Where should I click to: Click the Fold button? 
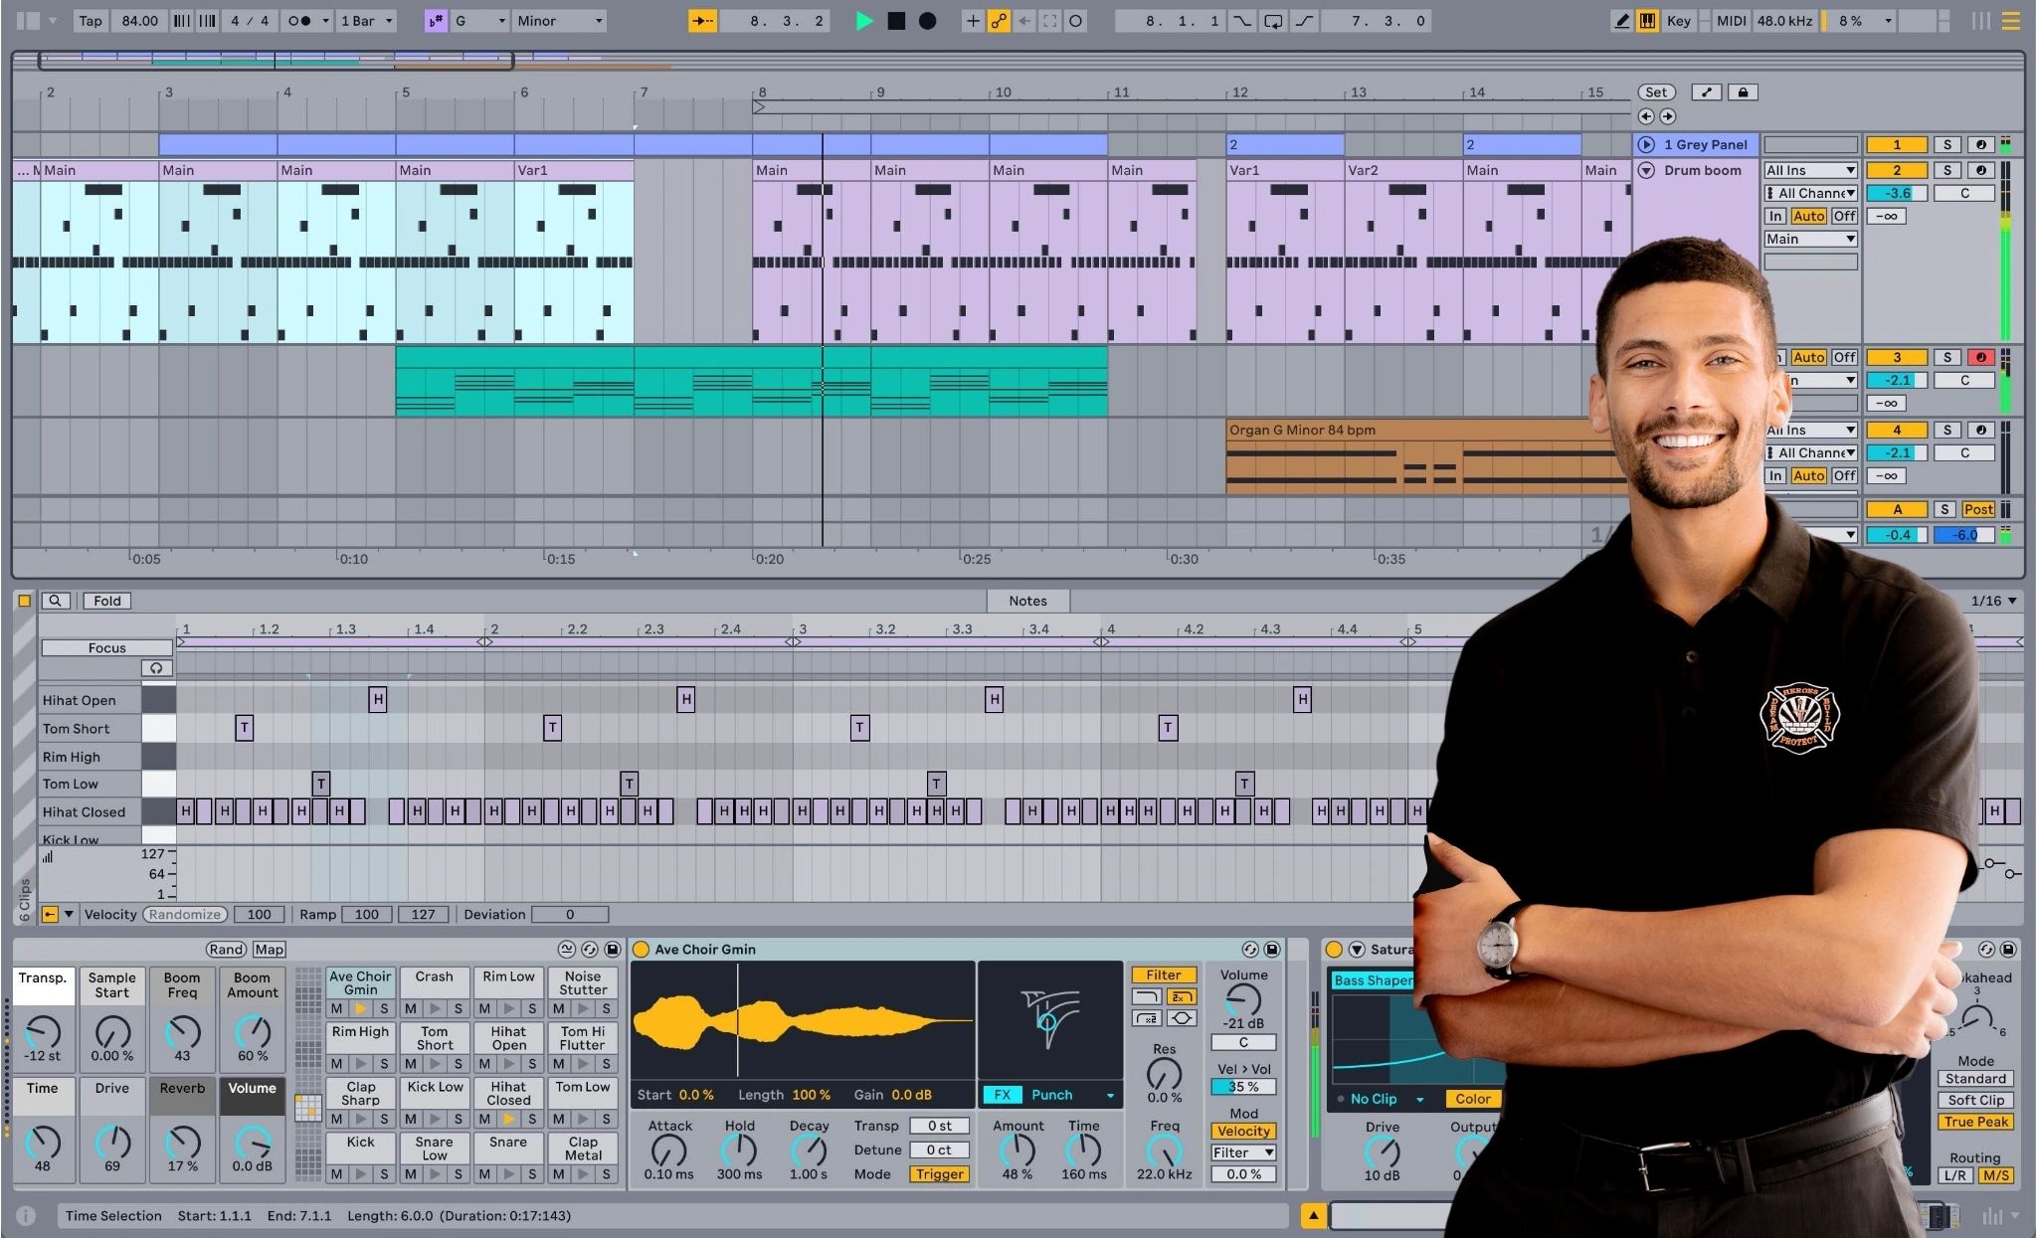click(x=106, y=601)
